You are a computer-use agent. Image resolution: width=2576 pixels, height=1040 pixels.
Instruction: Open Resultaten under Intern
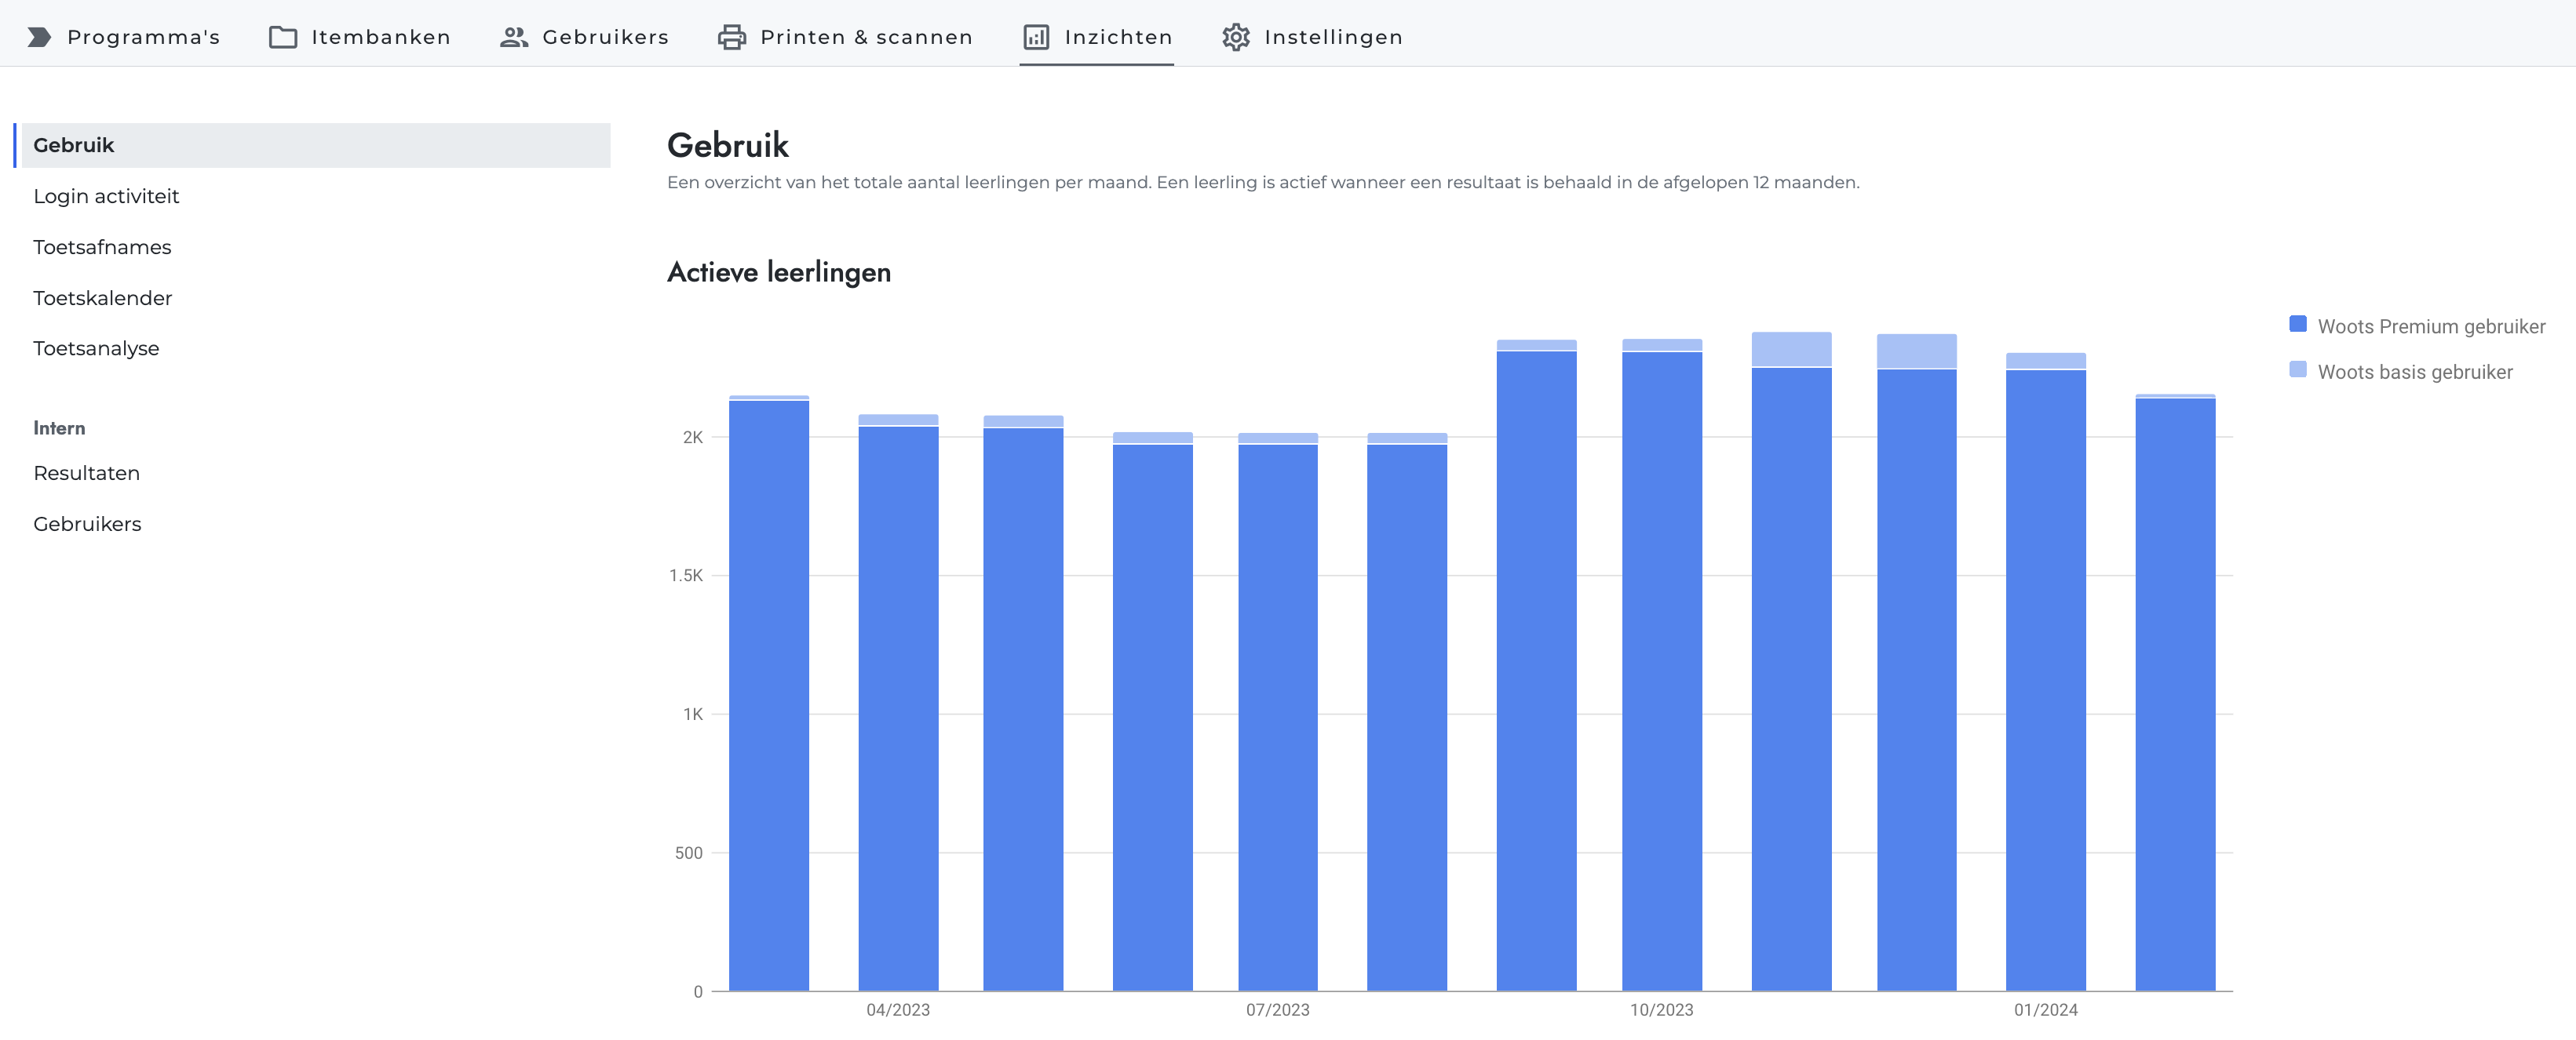pyautogui.click(x=86, y=474)
